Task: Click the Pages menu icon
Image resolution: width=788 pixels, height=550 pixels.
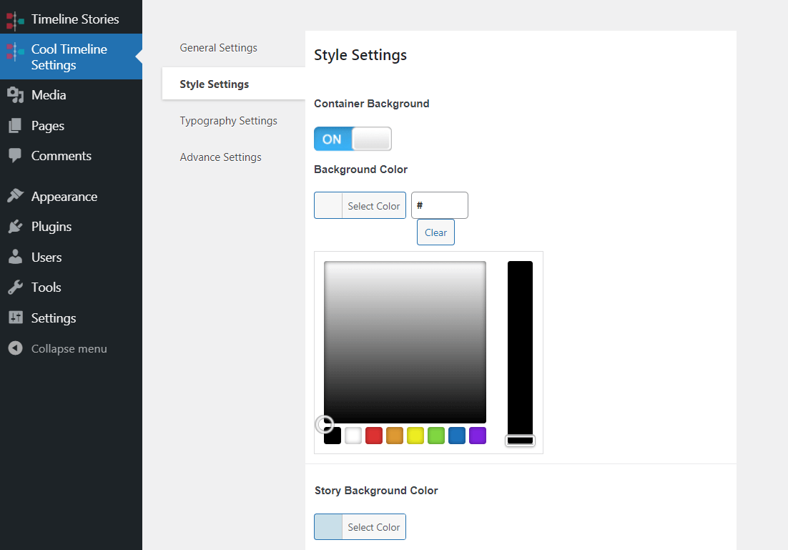Action: coord(16,126)
